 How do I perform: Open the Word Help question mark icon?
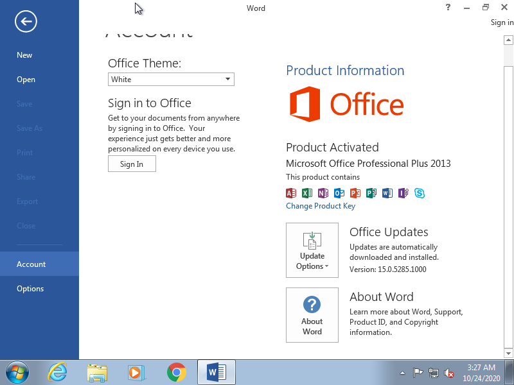coord(448,7)
